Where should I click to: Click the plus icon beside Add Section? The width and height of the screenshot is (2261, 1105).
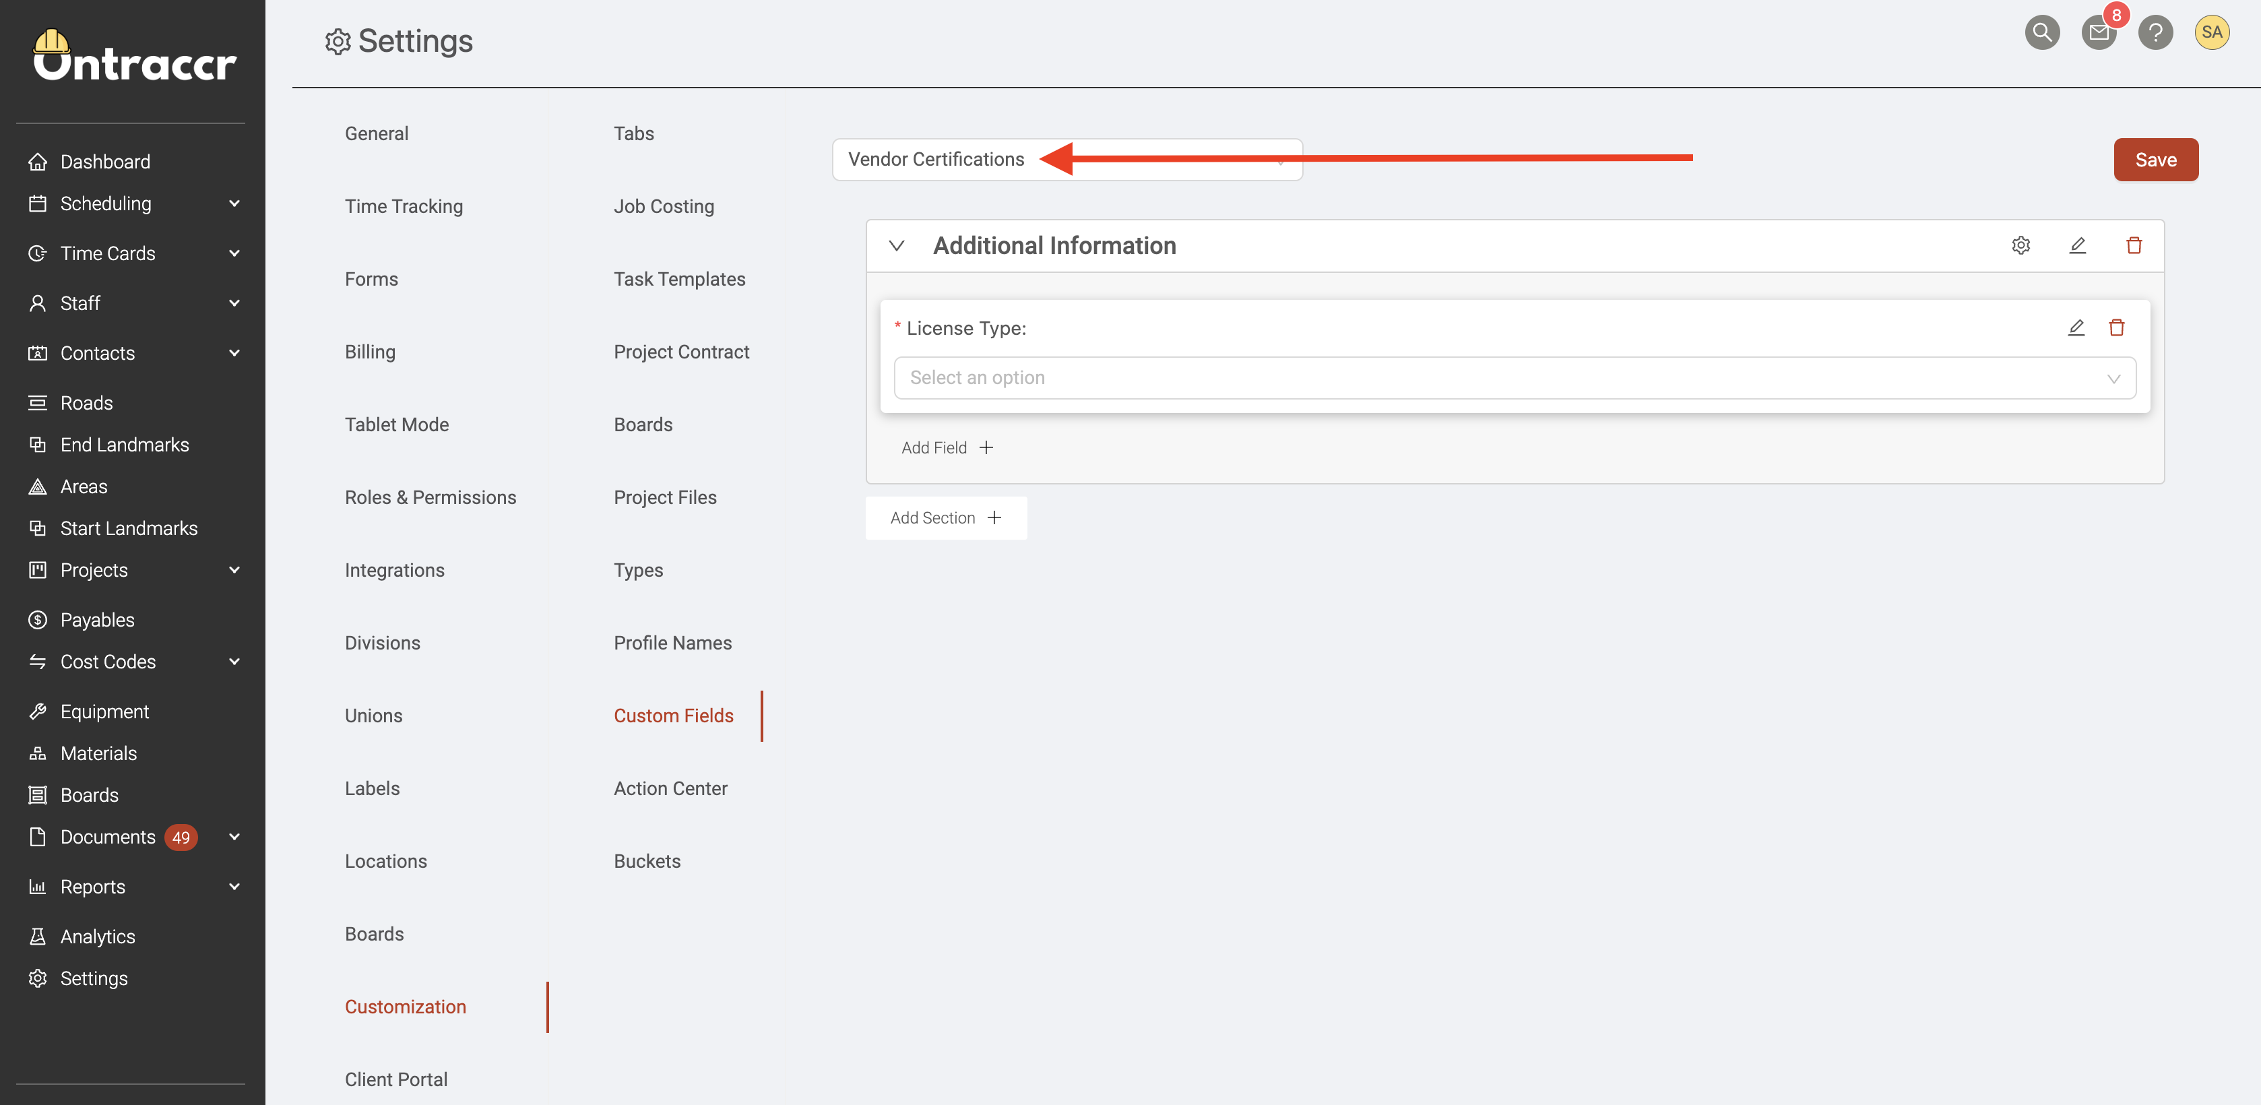pyautogui.click(x=994, y=518)
